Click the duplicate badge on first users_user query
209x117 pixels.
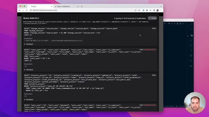150,50
